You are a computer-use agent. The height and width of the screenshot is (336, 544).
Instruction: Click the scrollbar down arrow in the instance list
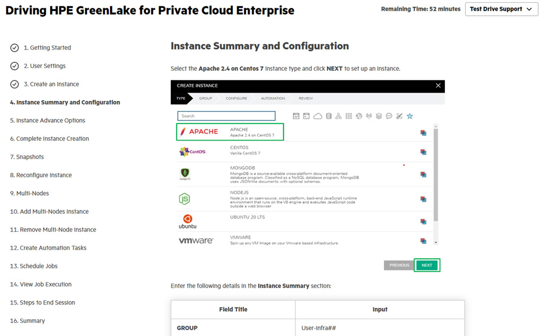(x=435, y=242)
